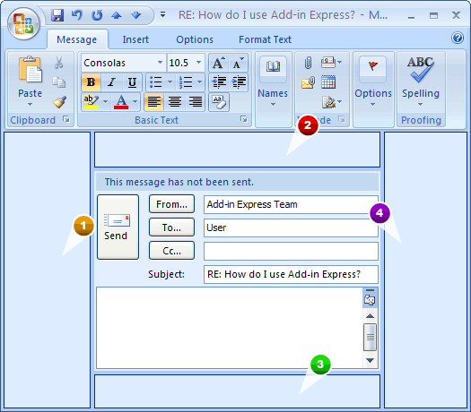Toggle bold formatting
The height and width of the screenshot is (412, 471).
point(91,82)
